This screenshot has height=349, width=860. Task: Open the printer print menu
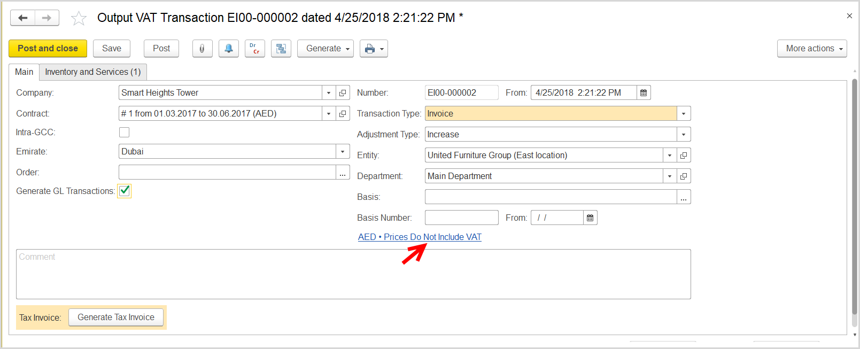[x=374, y=49]
